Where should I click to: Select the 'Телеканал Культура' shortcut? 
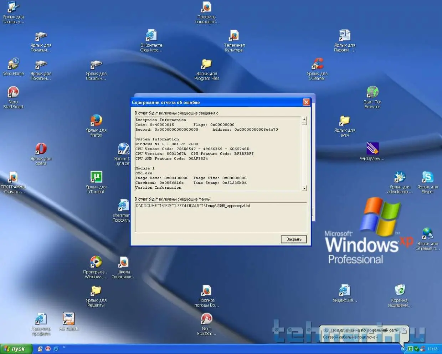click(x=234, y=41)
